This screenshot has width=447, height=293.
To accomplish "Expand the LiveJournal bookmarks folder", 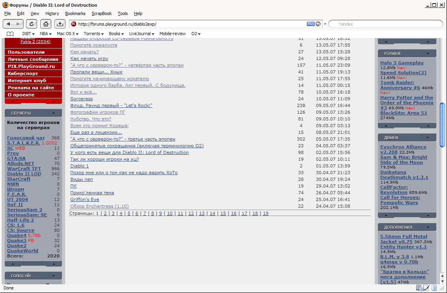I will coord(142,34).
